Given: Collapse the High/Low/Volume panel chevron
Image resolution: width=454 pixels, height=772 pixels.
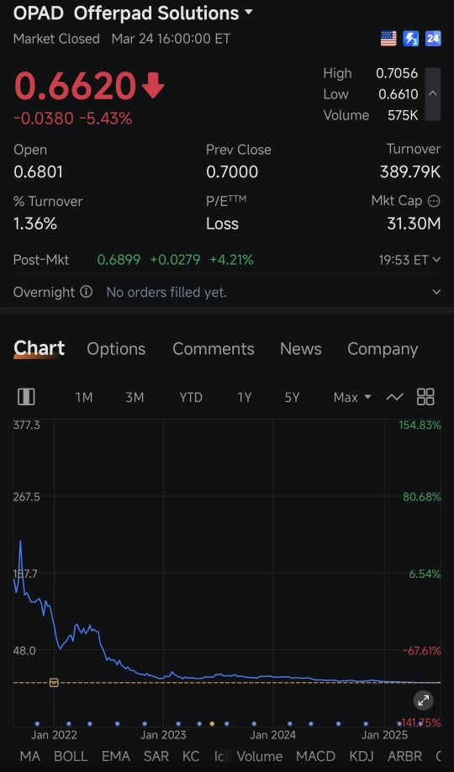Looking at the screenshot, I should (x=432, y=93).
